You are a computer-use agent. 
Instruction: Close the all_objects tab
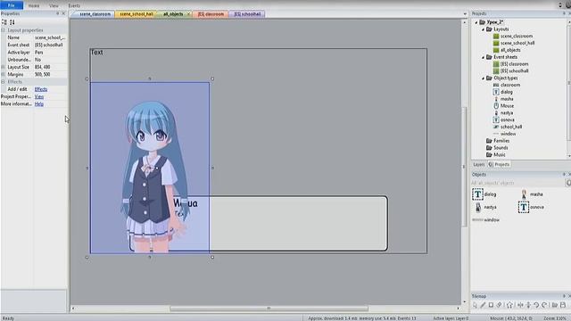188,14
